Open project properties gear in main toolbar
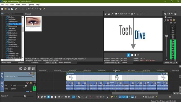 (16, 9)
